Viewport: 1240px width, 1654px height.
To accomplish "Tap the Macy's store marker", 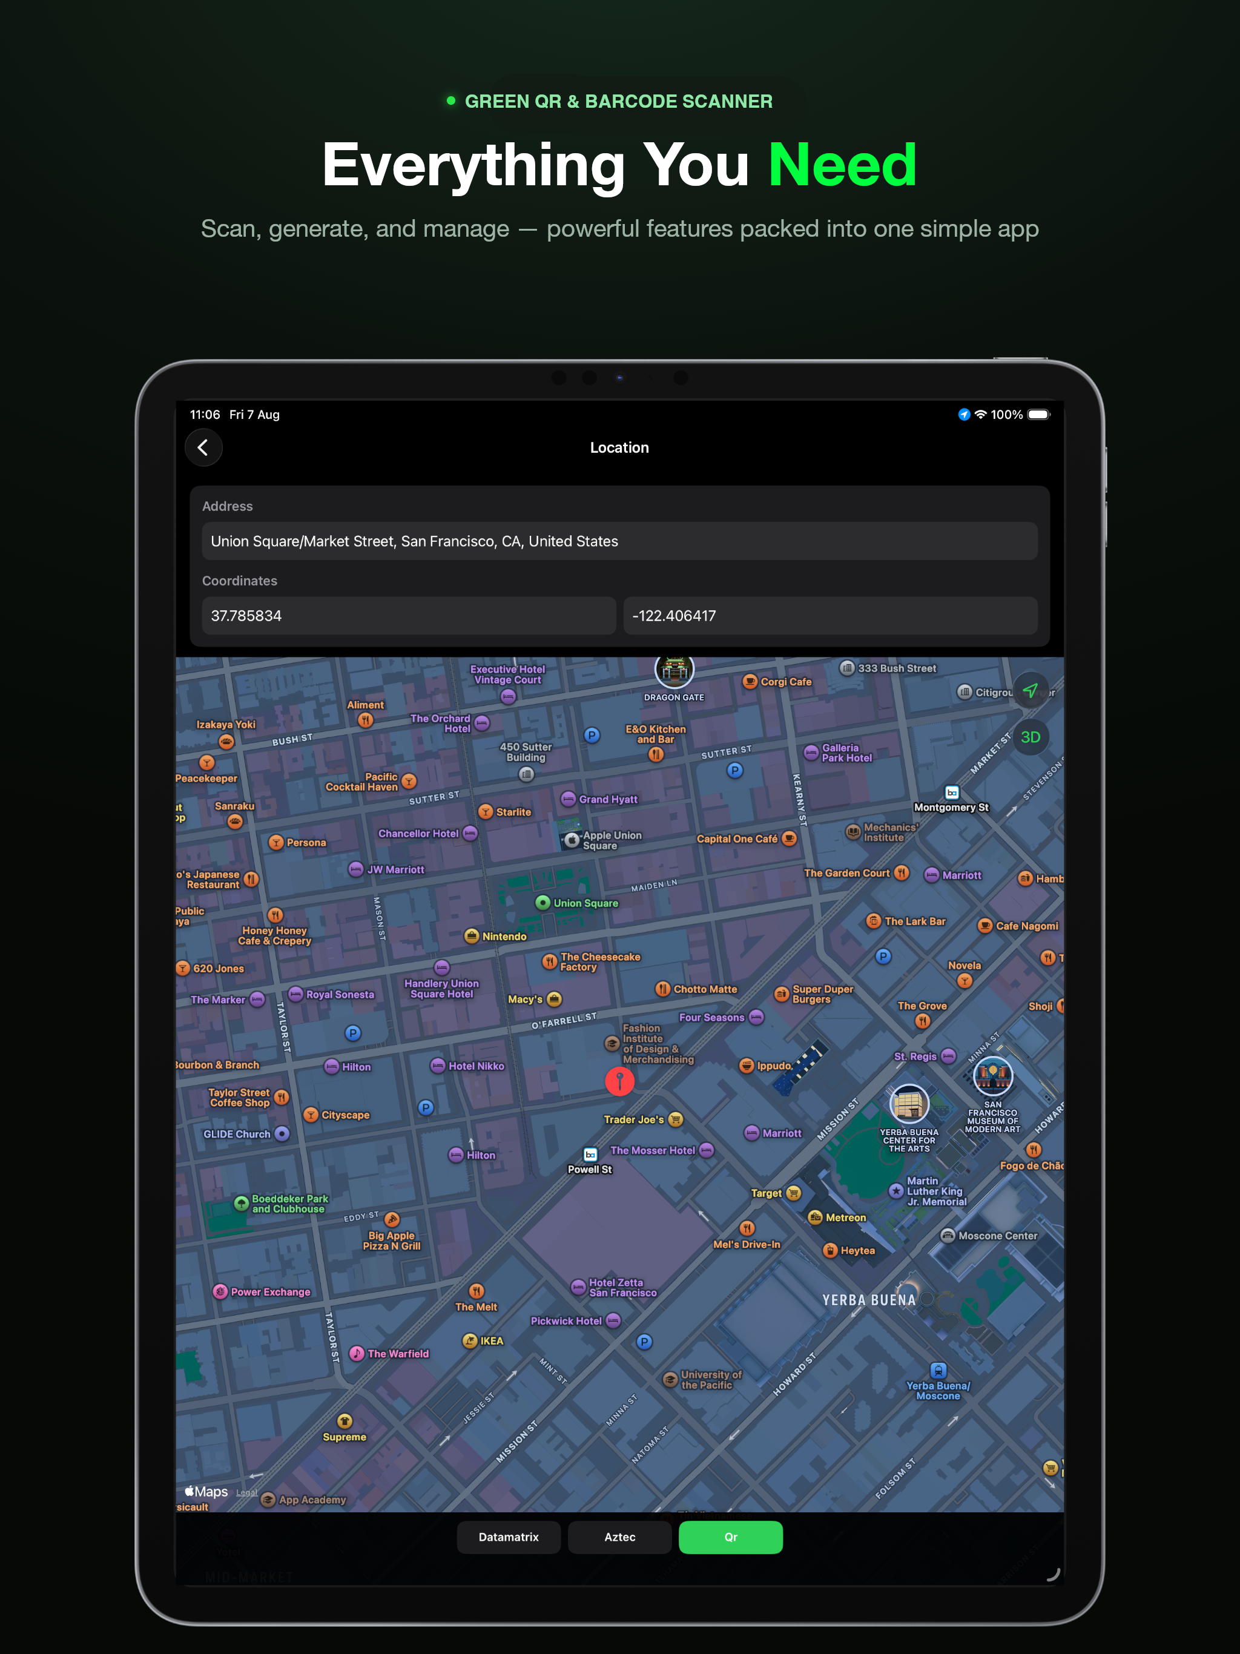I will coord(554,999).
